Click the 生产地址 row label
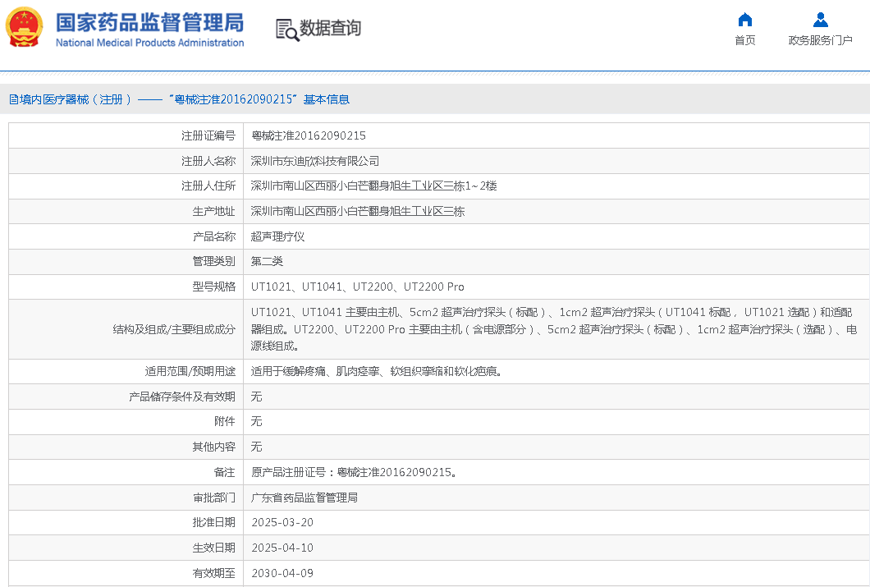This screenshot has height=587, width=870. 213,211
